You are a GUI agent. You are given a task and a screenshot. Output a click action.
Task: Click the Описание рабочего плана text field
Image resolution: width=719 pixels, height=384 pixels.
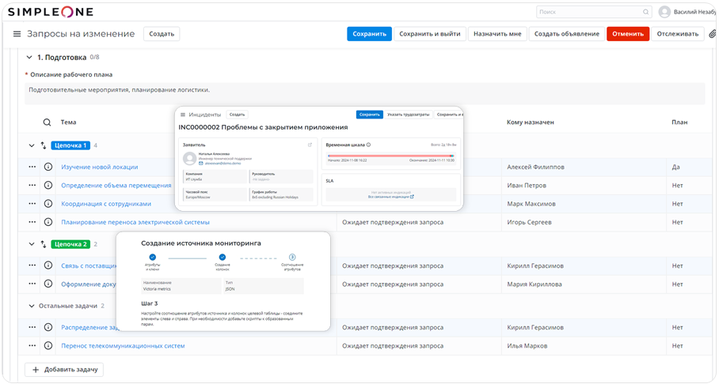click(x=364, y=93)
